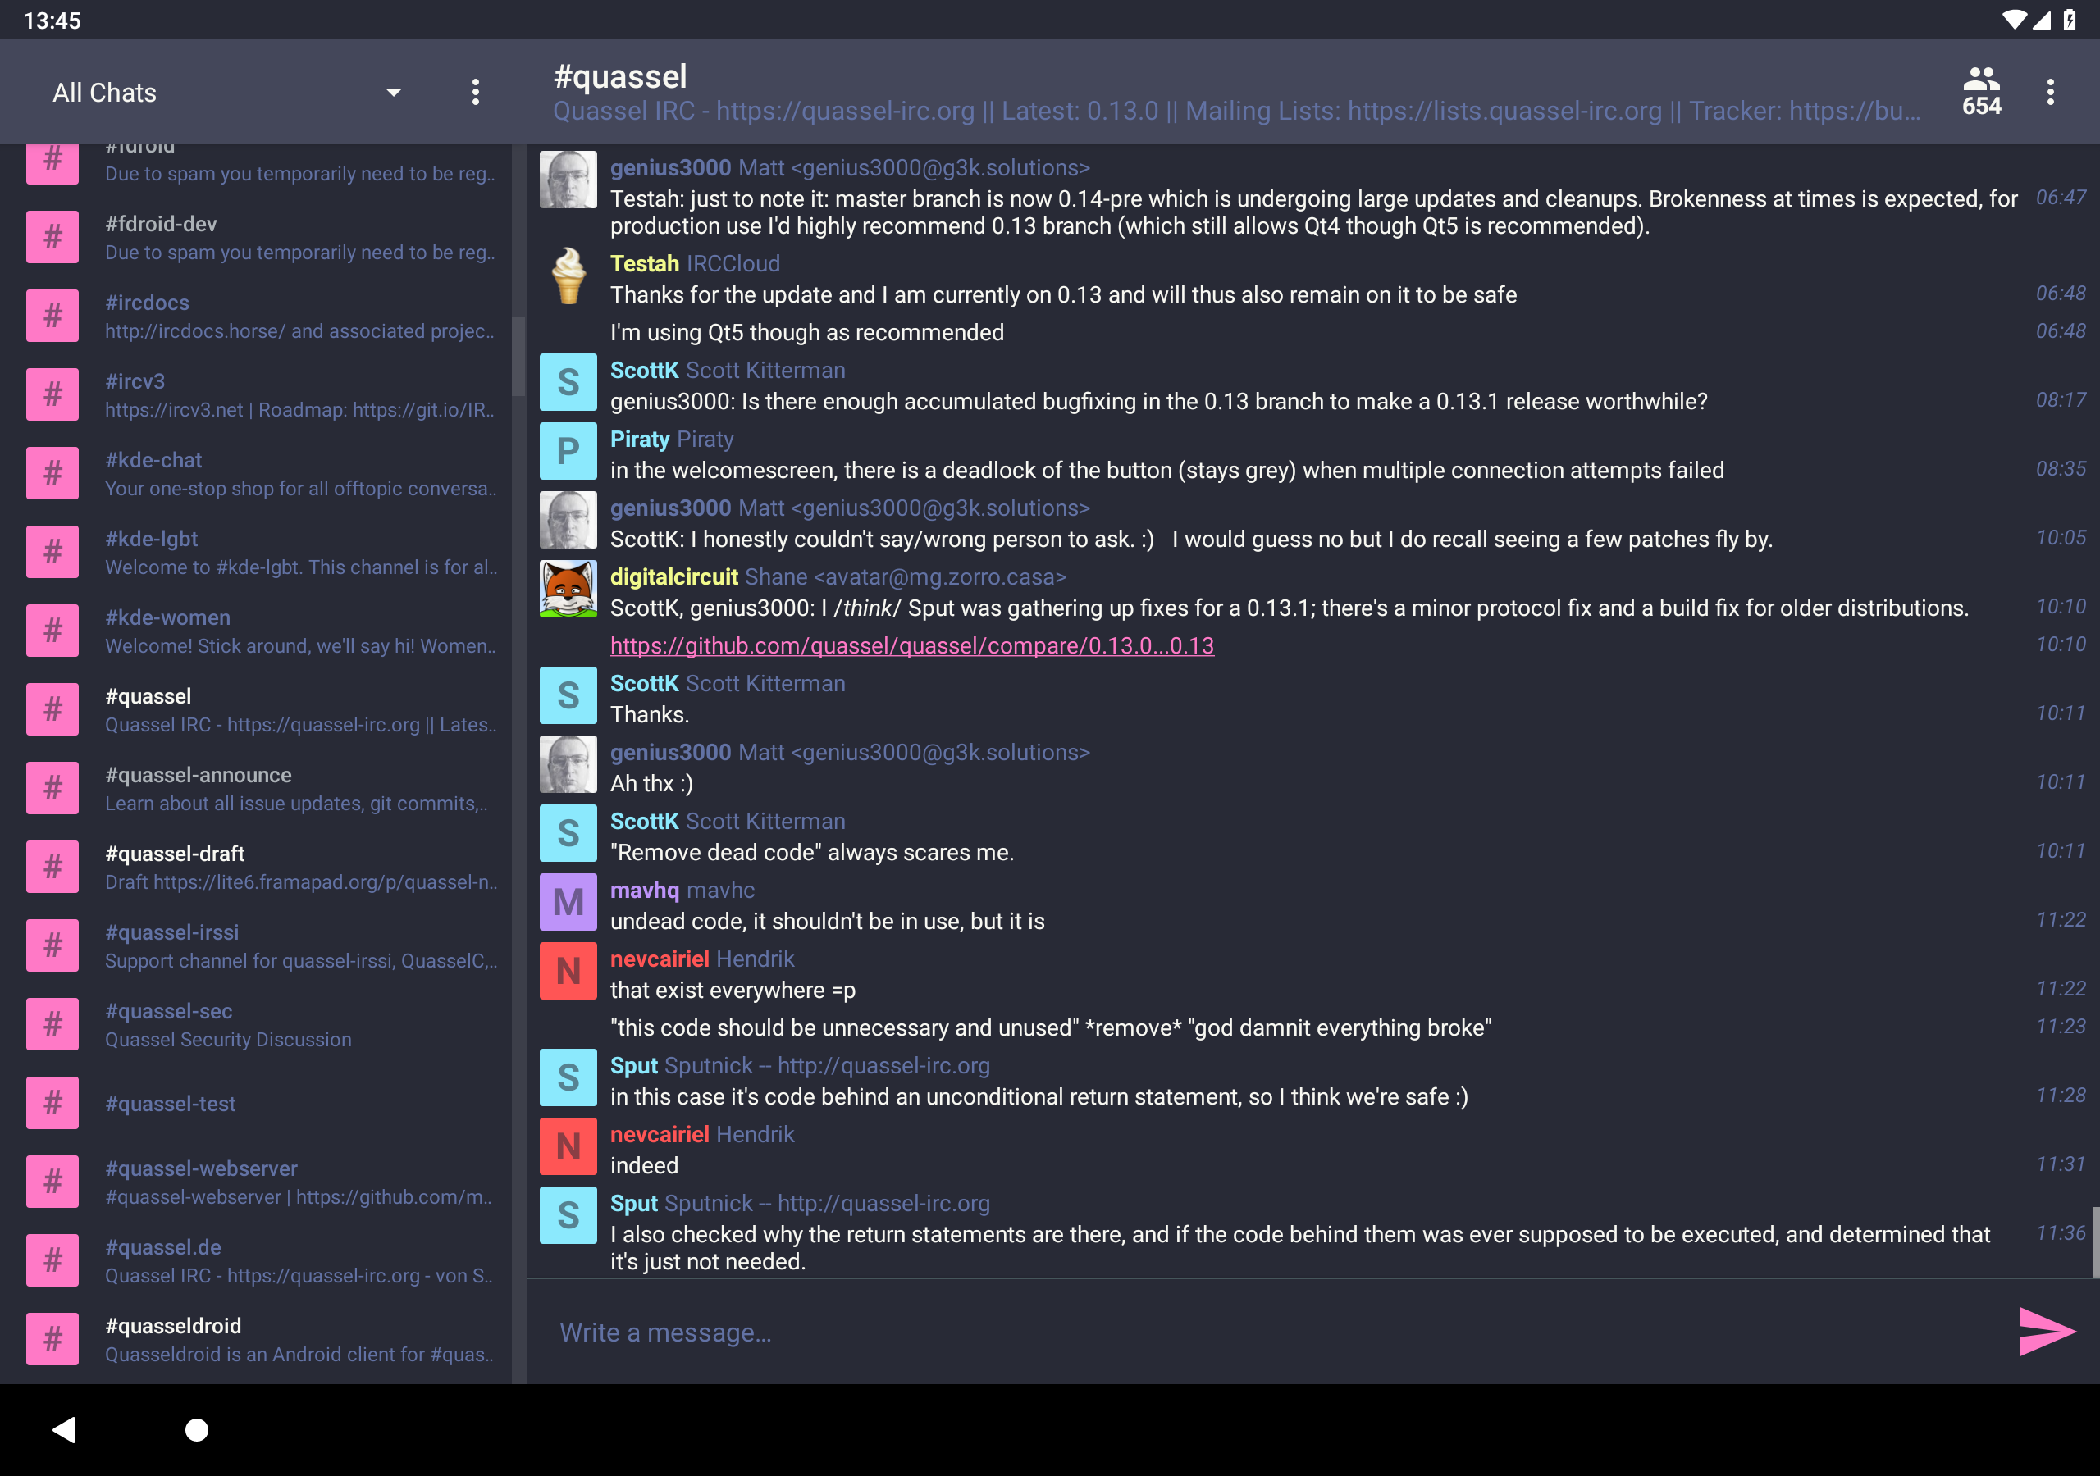
Task: Tap mavhq's purple M avatar
Action: click(568, 902)
